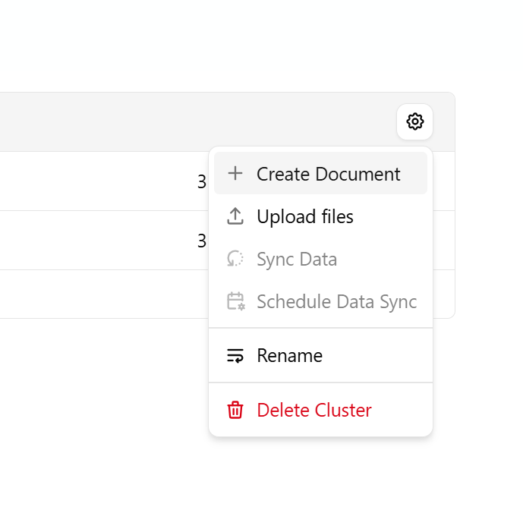Click the red trash can icon
Viewport: 523px width, 510px height.
[235, 411]
